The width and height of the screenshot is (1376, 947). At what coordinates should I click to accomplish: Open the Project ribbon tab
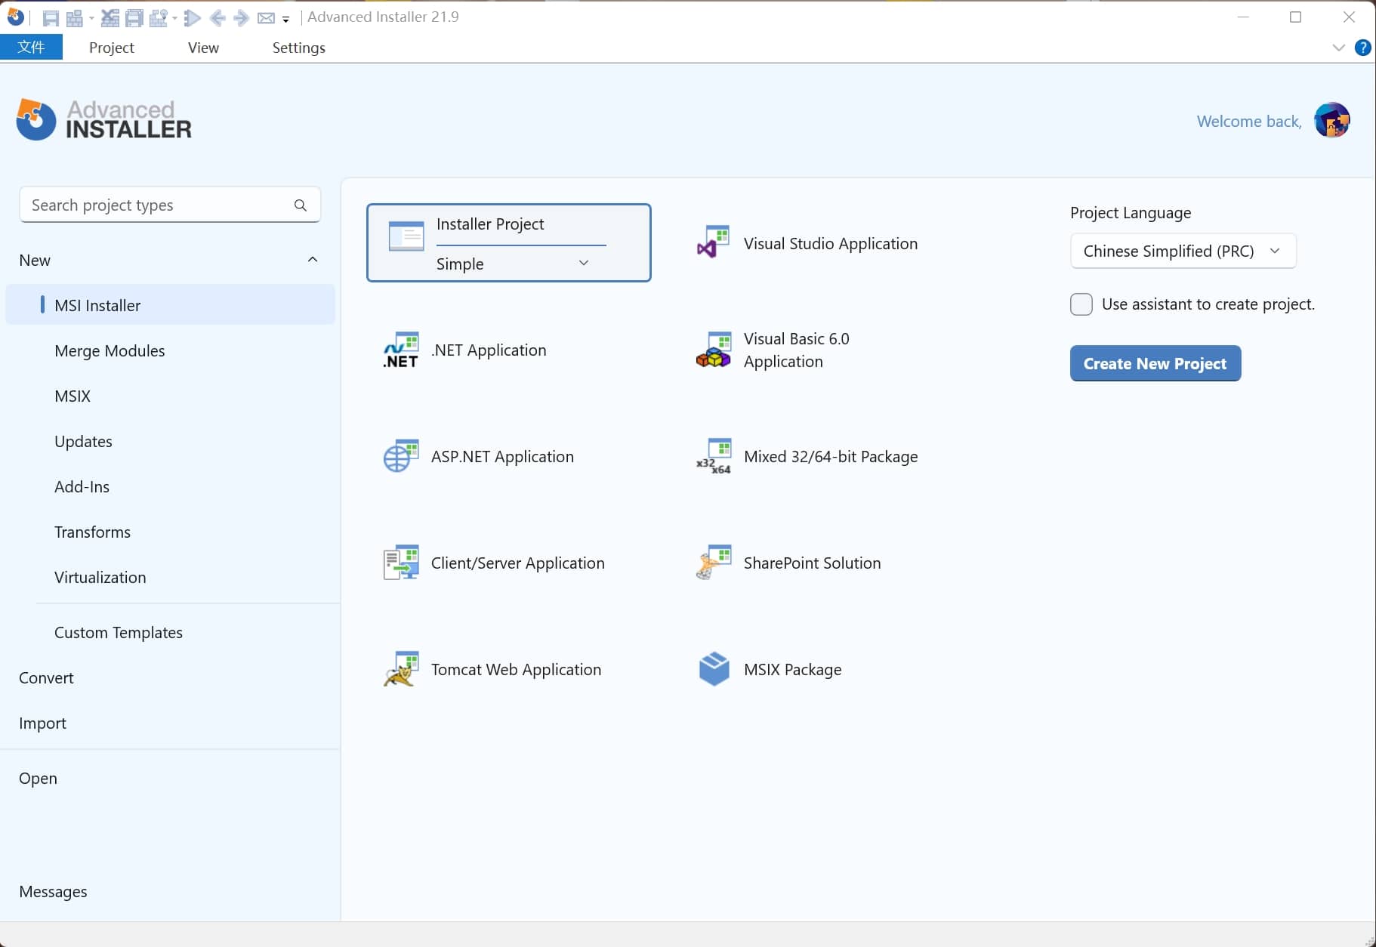111,48
